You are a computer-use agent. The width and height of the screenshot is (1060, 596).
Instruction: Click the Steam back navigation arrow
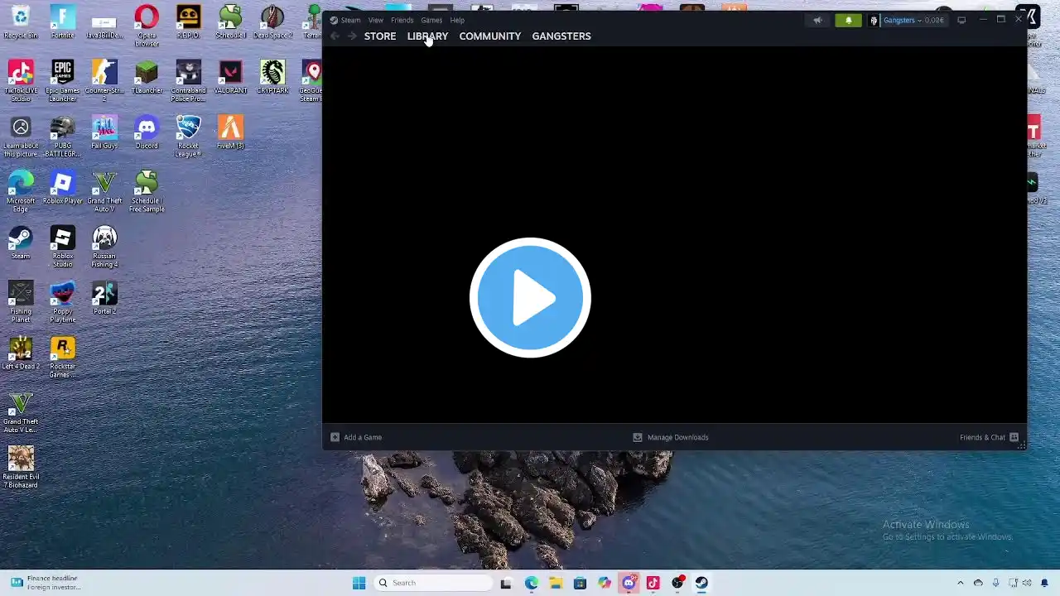335,36
